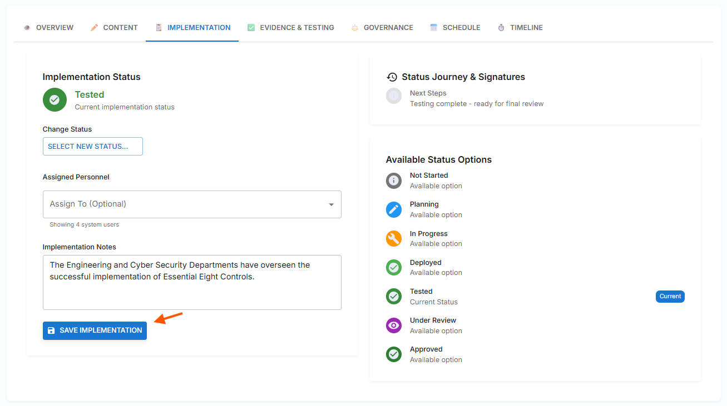This screenshot has width=727, height=406.
Task: Expand the Assign To dropdown arrow
Action: click(332, 204)
